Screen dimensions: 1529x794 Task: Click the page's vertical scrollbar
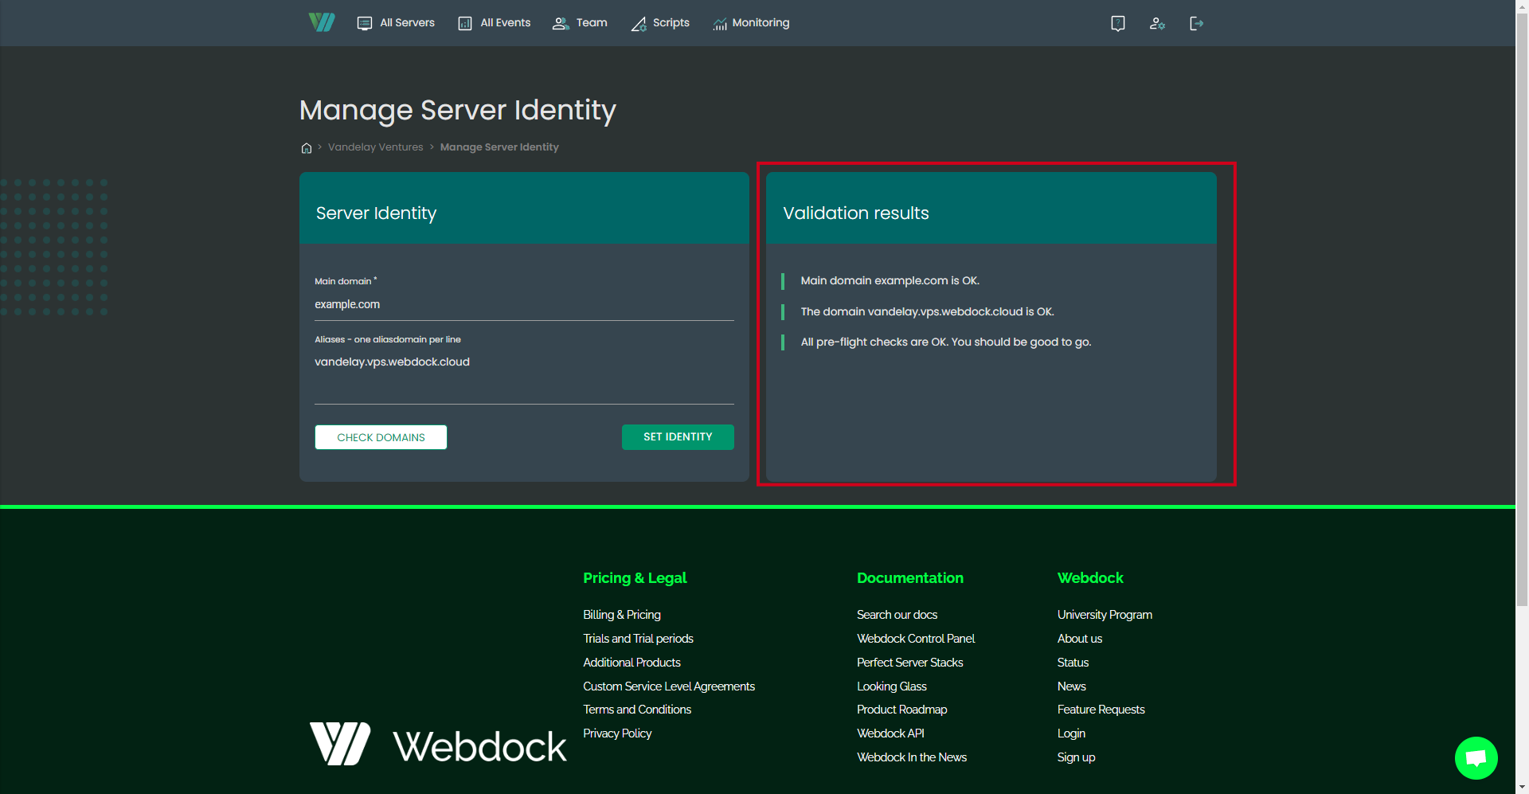tap(1522, 311)
